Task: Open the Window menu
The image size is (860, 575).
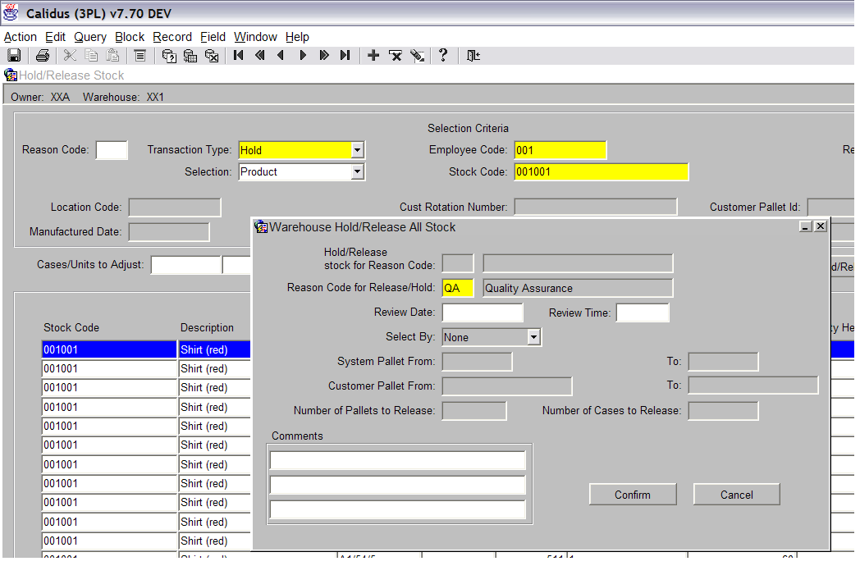Action: [x=255, y=37]
